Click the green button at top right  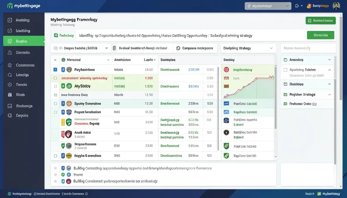coord(320,20)
